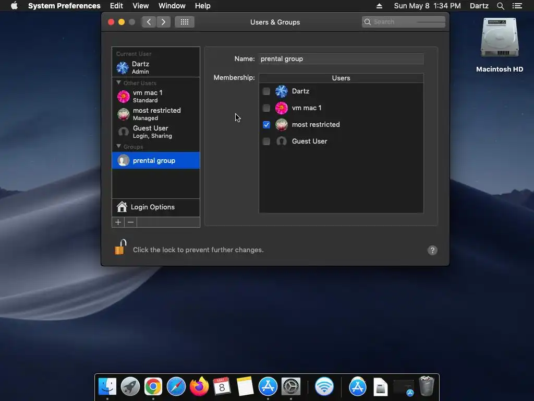Click the forward navigation arrow in toolbar
Viewport: 534px width, 401px height.
163,22
